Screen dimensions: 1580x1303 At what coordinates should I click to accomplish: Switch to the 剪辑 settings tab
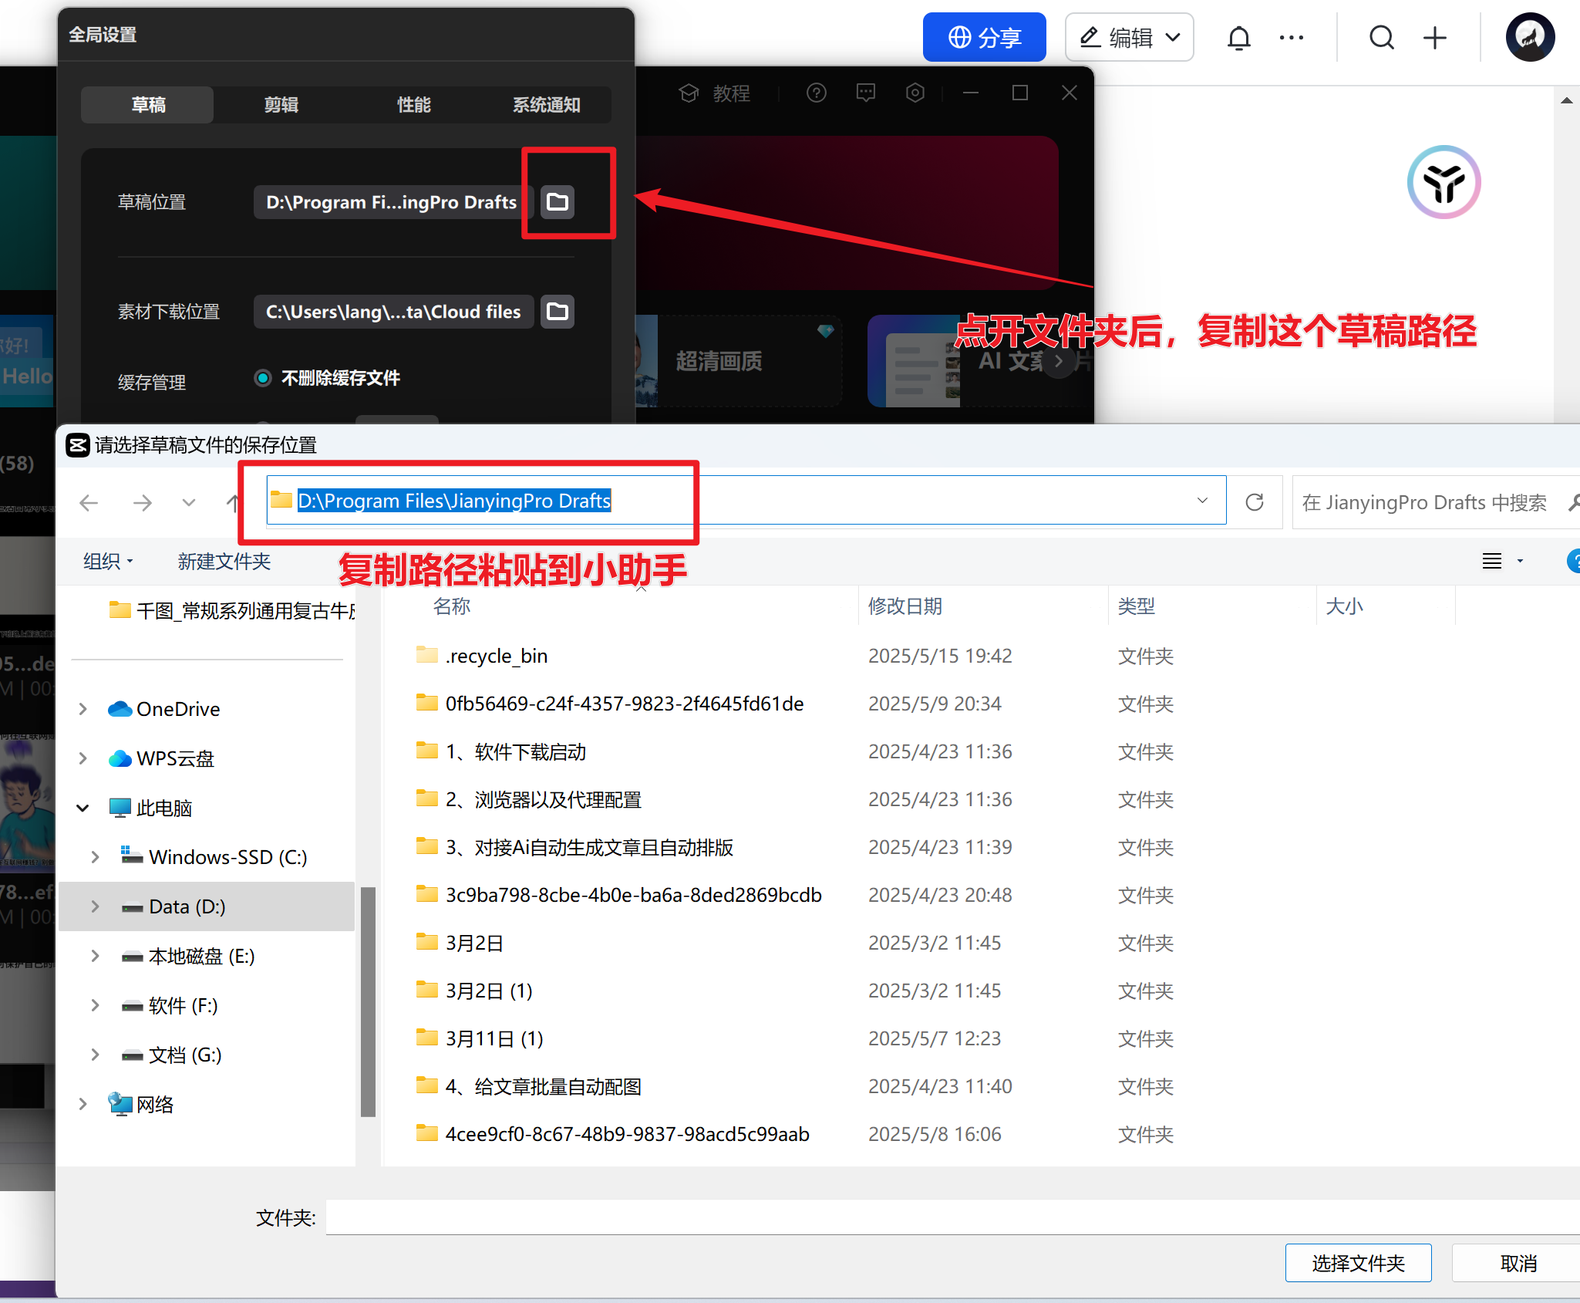point(281,104)
